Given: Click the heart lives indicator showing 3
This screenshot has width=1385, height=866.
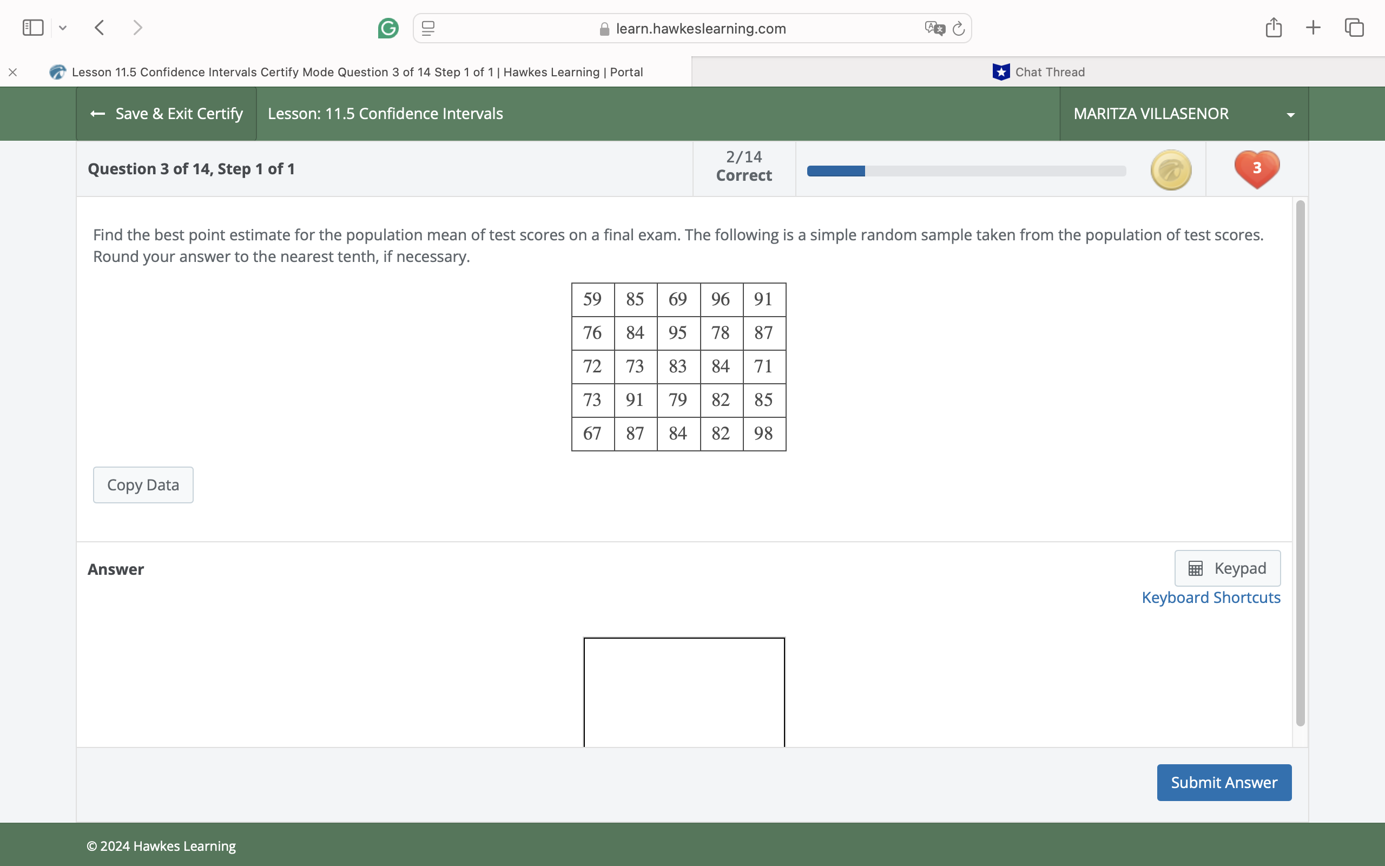Looking at the screenshot, I should [x=1256, y=168].
